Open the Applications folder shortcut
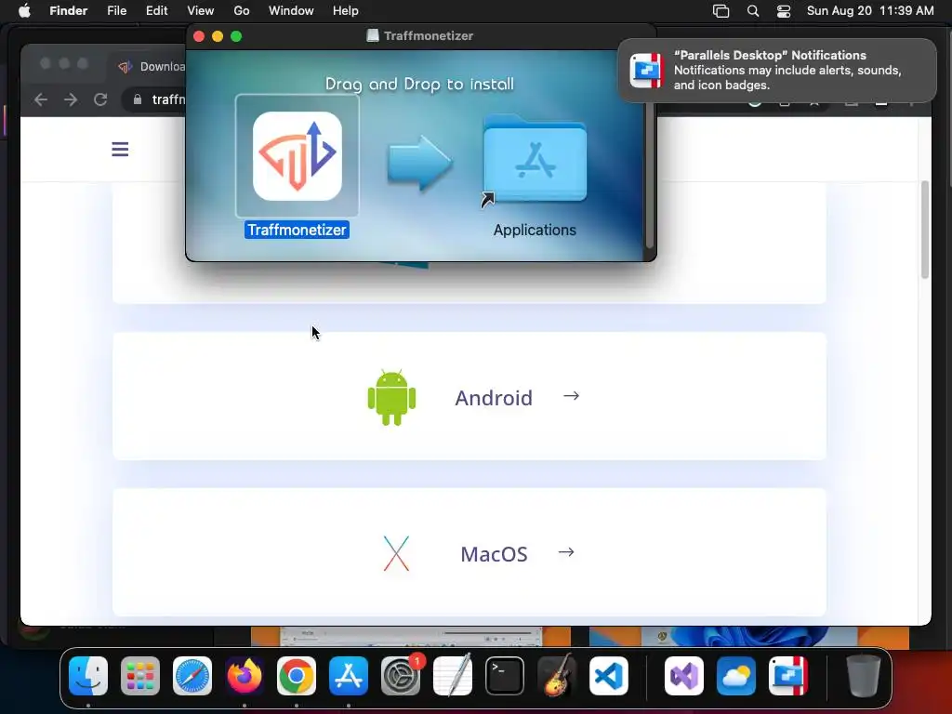 tap(535, 160)
